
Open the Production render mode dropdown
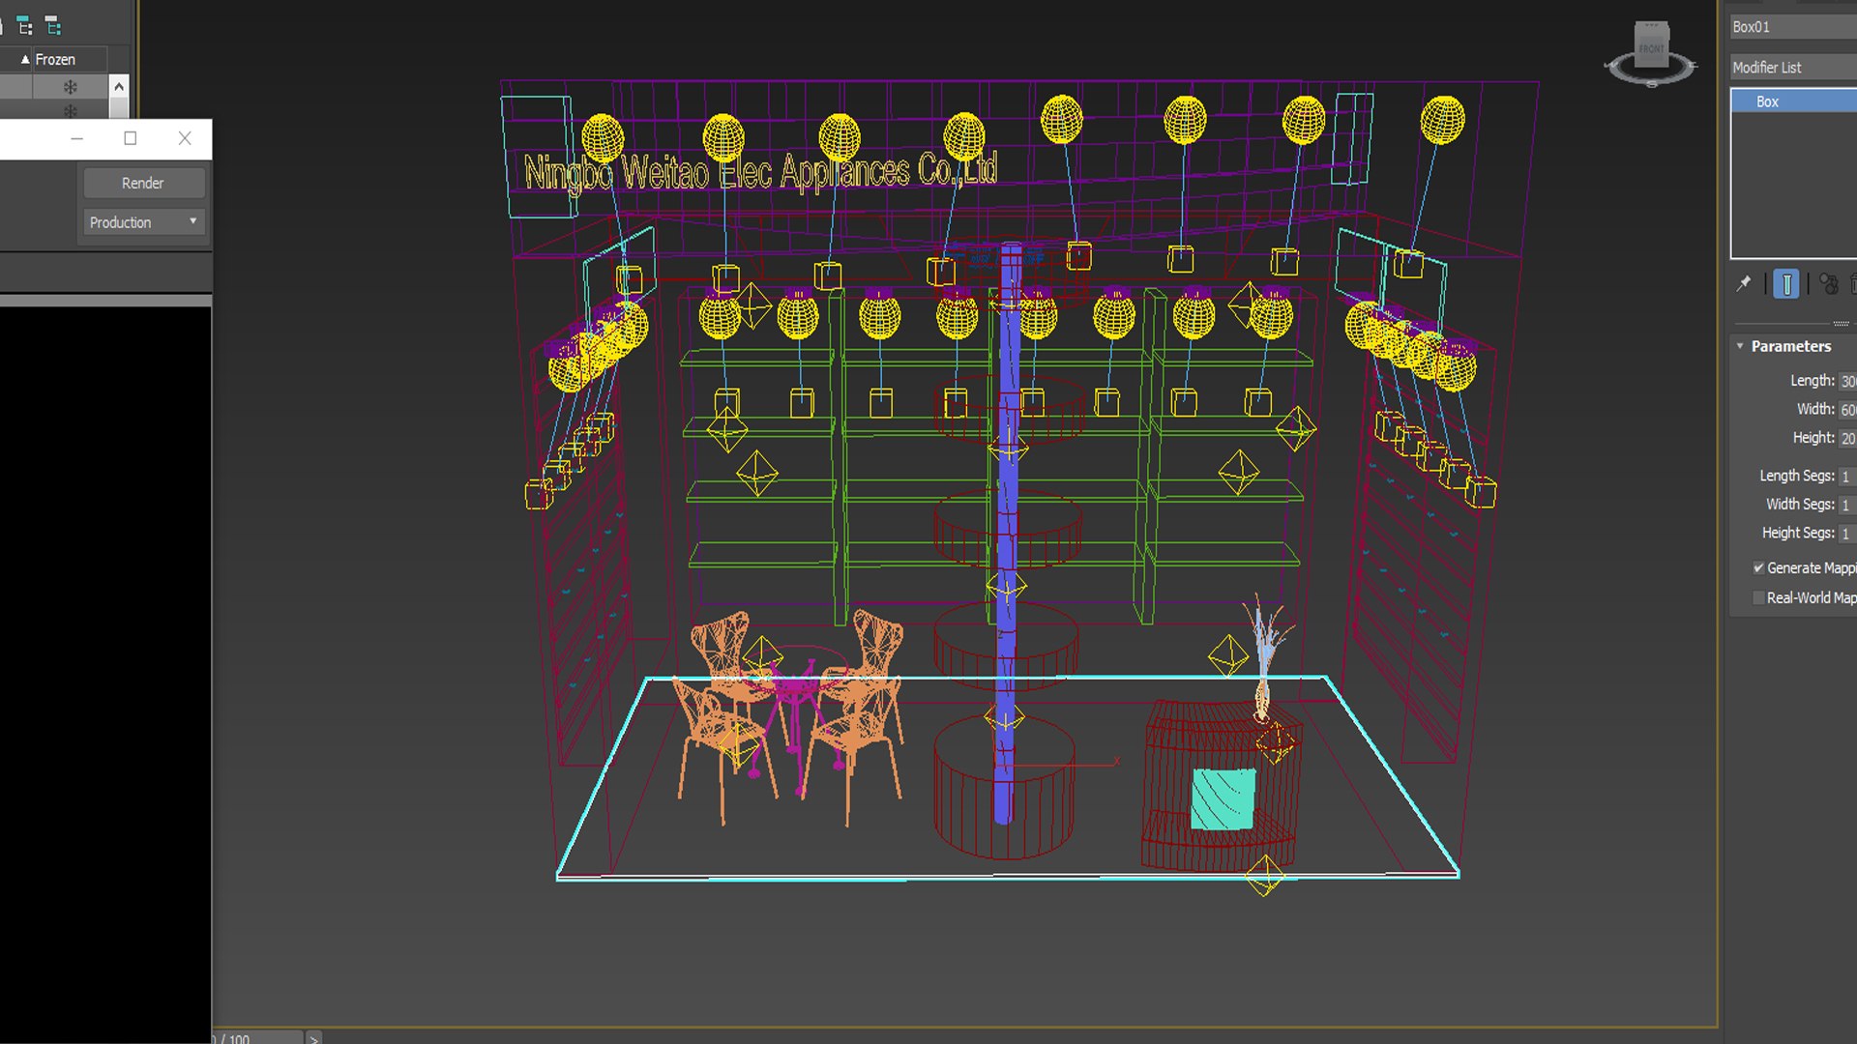(143, 222)
